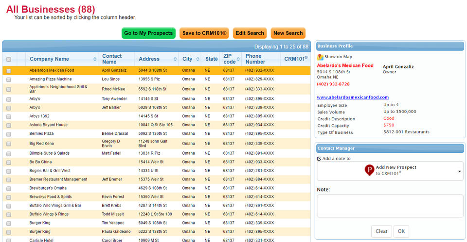Sort by Company Name sort arrows
This screenshot has height=242, width=467.
pyautogui.click(x=95, y=59)
